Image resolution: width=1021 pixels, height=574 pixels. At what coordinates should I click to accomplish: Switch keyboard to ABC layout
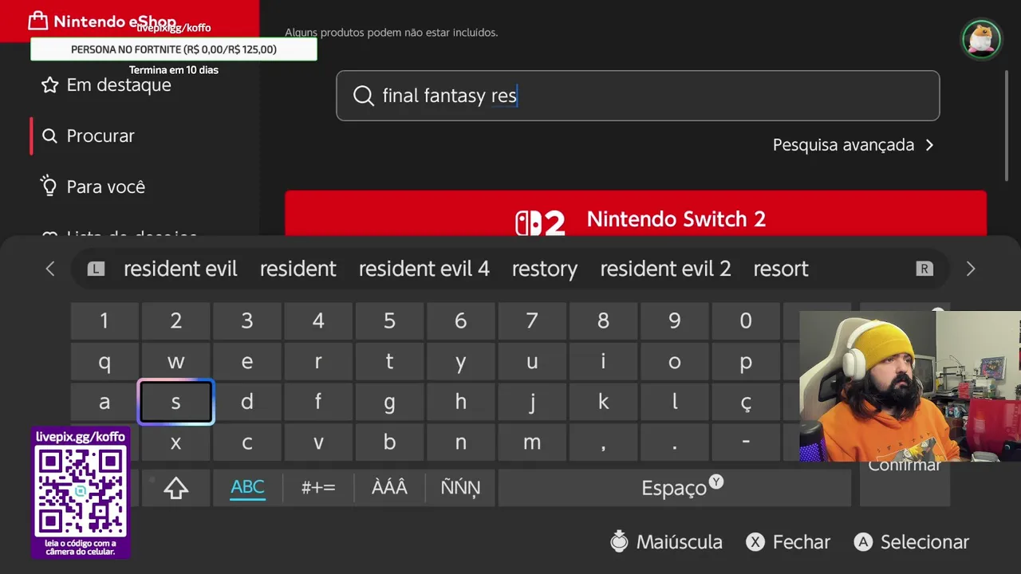click(x=247, y=488)
